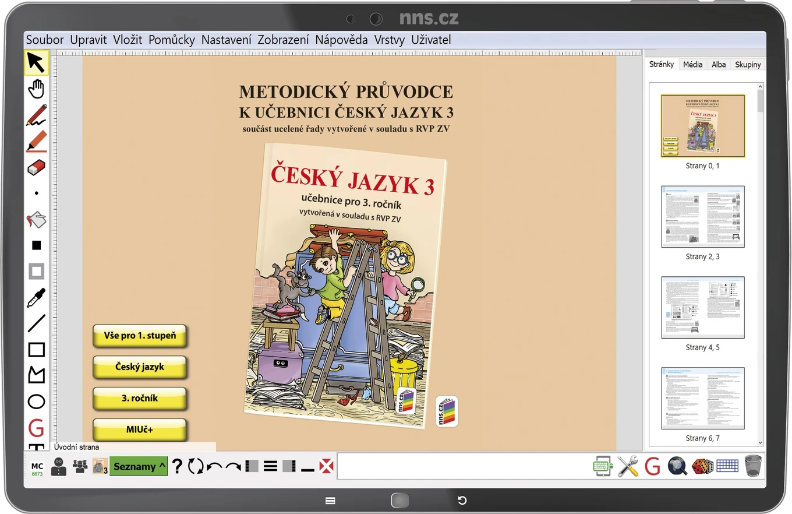Open the Soubor menu
Screen dimensions: 792x514
tap(45, 40)
